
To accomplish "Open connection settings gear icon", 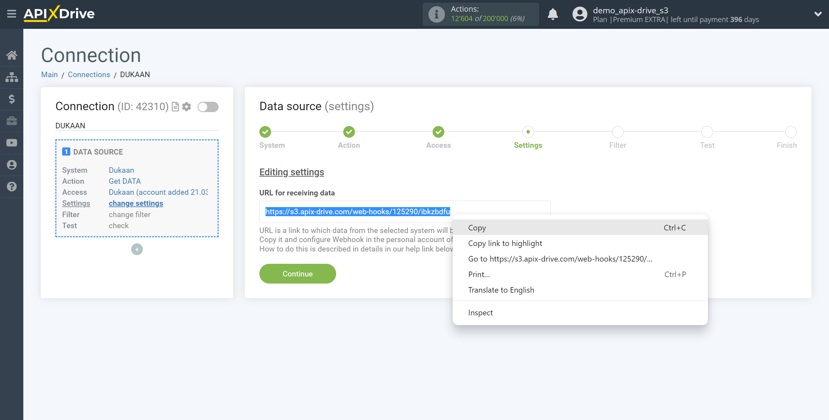I will (187, 107).
